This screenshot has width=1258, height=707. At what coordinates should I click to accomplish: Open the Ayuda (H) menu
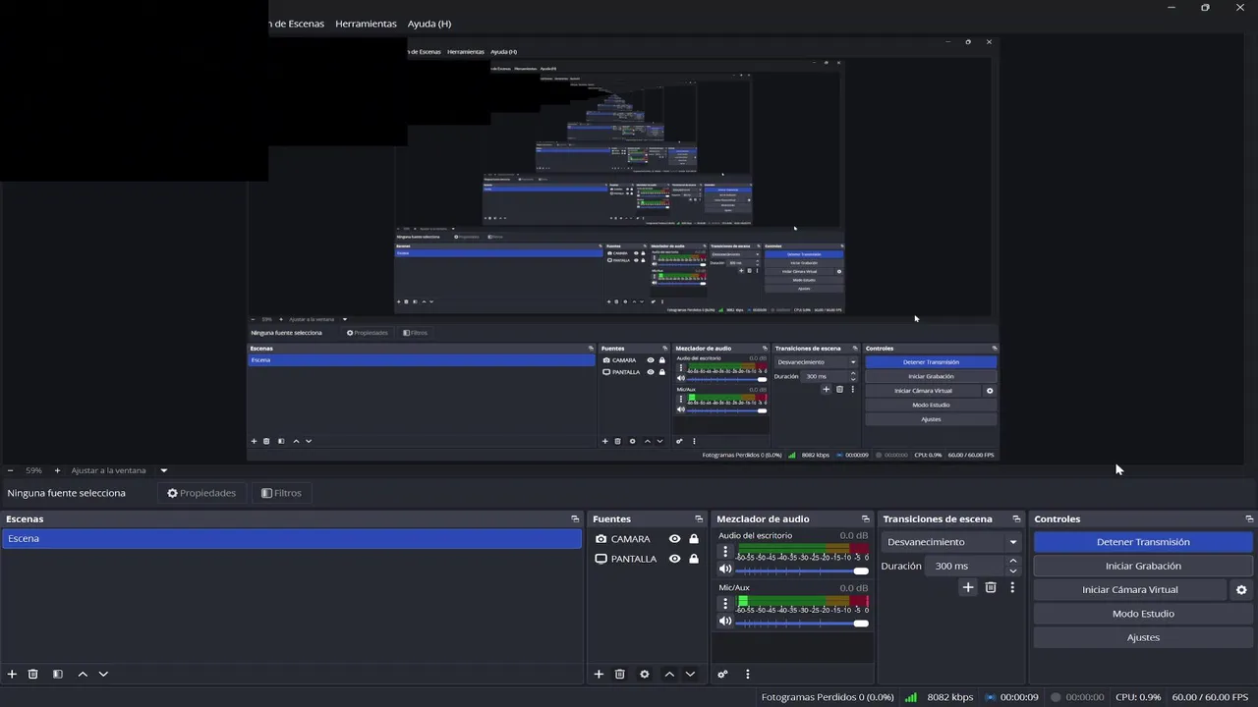pyautogui.click(x=429, y=24)
